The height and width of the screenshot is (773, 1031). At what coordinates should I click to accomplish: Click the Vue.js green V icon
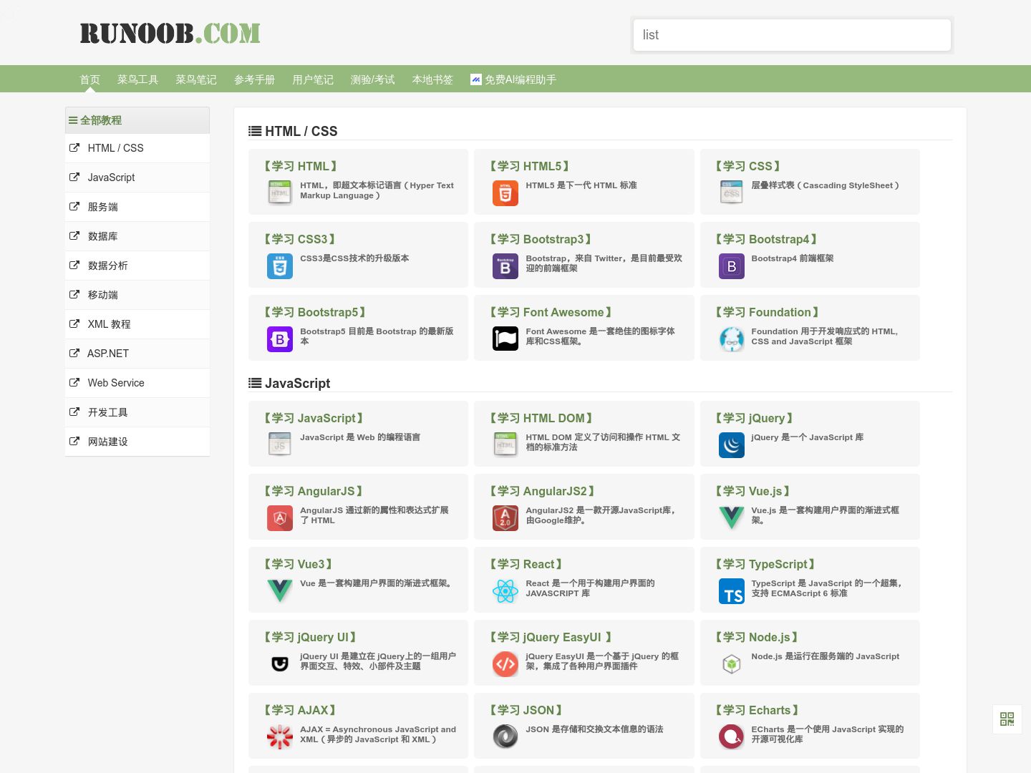tap(731, 518)
